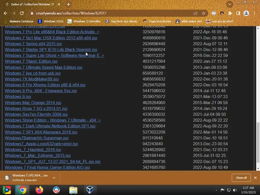Download Windows.7.Dark.Ultimate.Netbook.Edition.SP1.iso
The width and height of the screenshot is (260, 195).
(50, 126)
